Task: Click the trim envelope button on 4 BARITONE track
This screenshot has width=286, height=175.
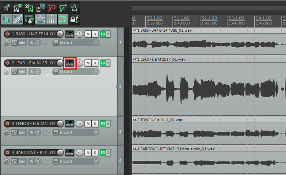Action: pos(19,161)
